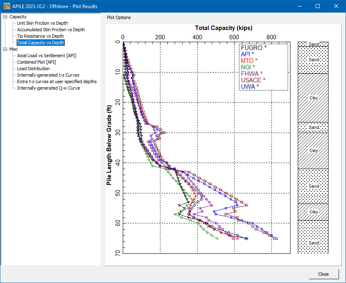The height and width of the screenshot is (283, 346).
Task: Click the NGI legend color entry
Action: click(248, 67)
